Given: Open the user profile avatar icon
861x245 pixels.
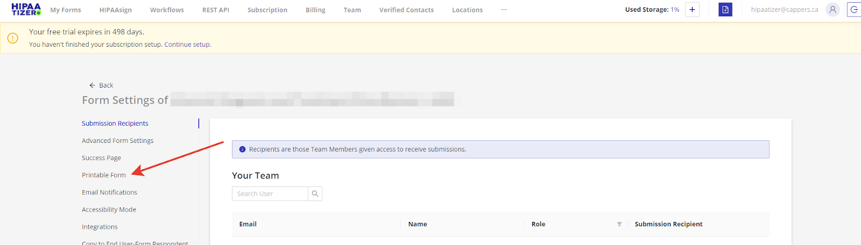Looking at the screenshot, I should pos(832,10).
